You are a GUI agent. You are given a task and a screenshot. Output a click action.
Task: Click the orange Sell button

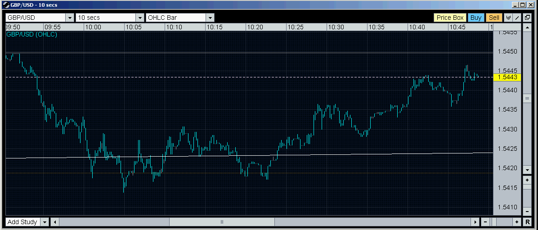pos(494,18)
